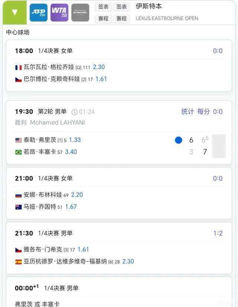
Task: Select the Australia flag beside 乔因特
Action: click(x=19, y=207)
